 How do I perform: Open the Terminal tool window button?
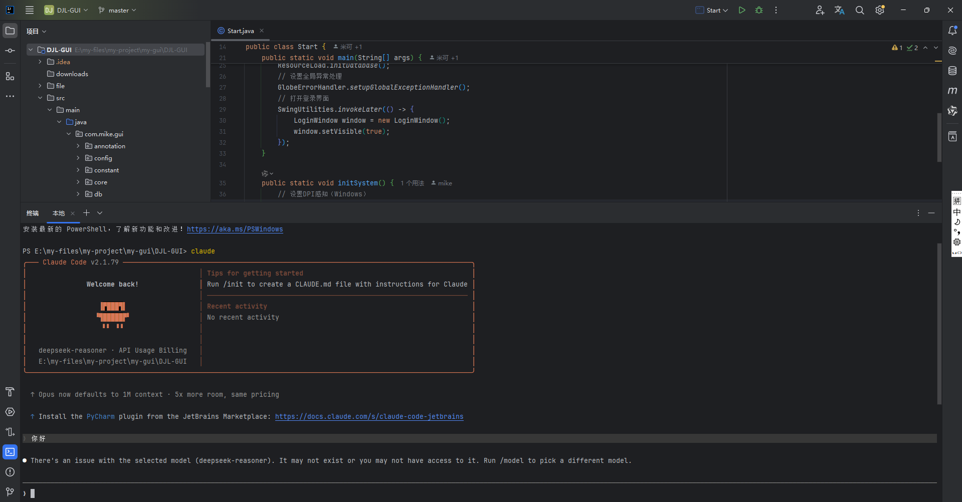[10, 452]
